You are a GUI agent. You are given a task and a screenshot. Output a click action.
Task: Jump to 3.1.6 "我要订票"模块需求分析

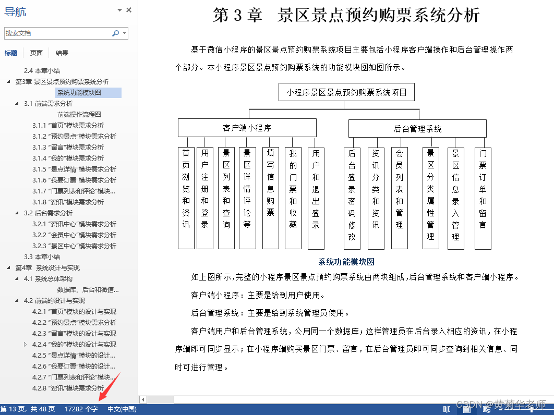pos(74,180)
